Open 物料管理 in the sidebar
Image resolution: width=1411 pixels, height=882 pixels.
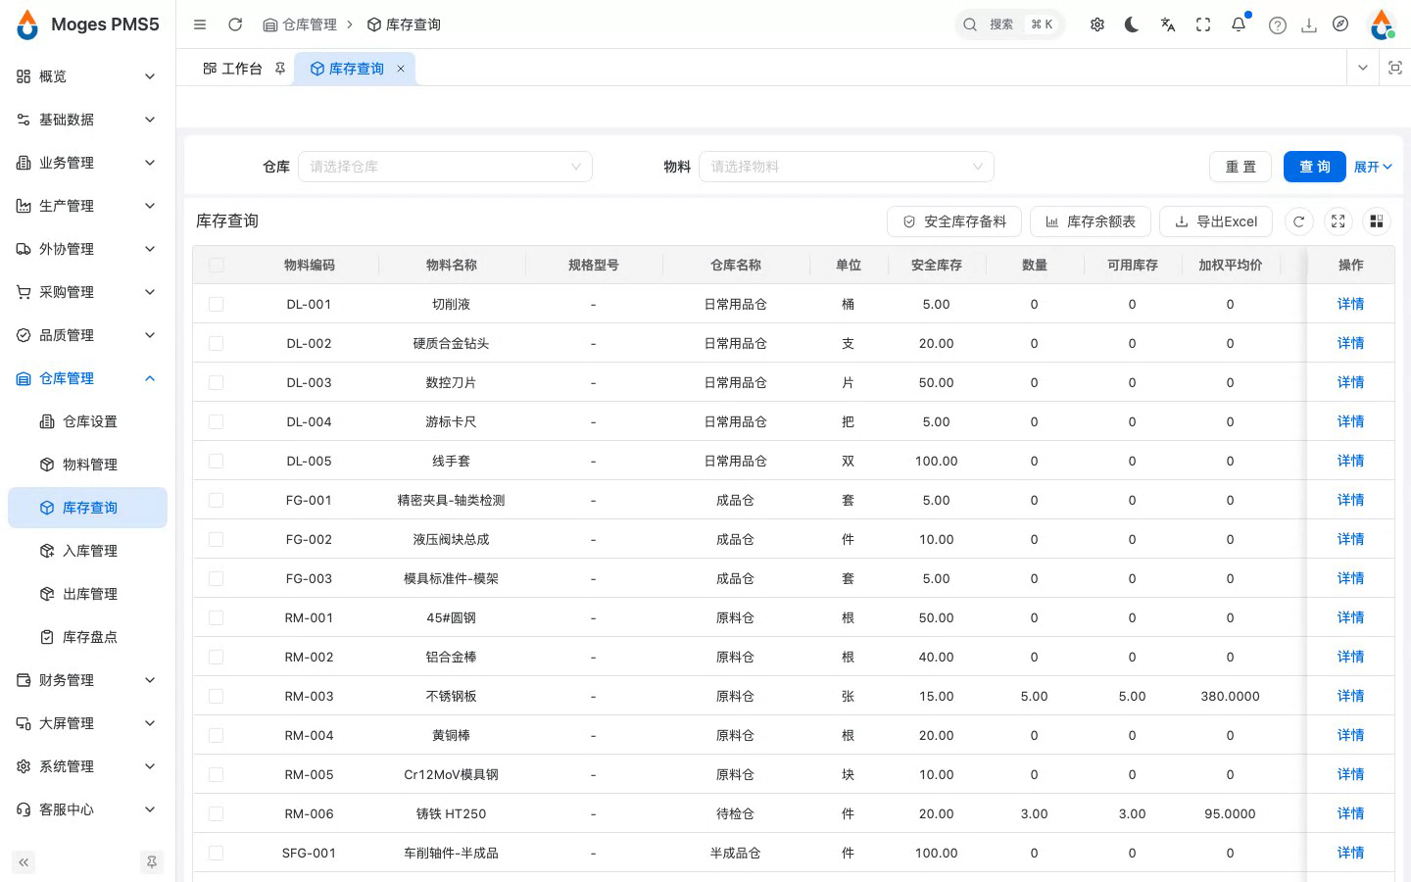pos(86,465)
